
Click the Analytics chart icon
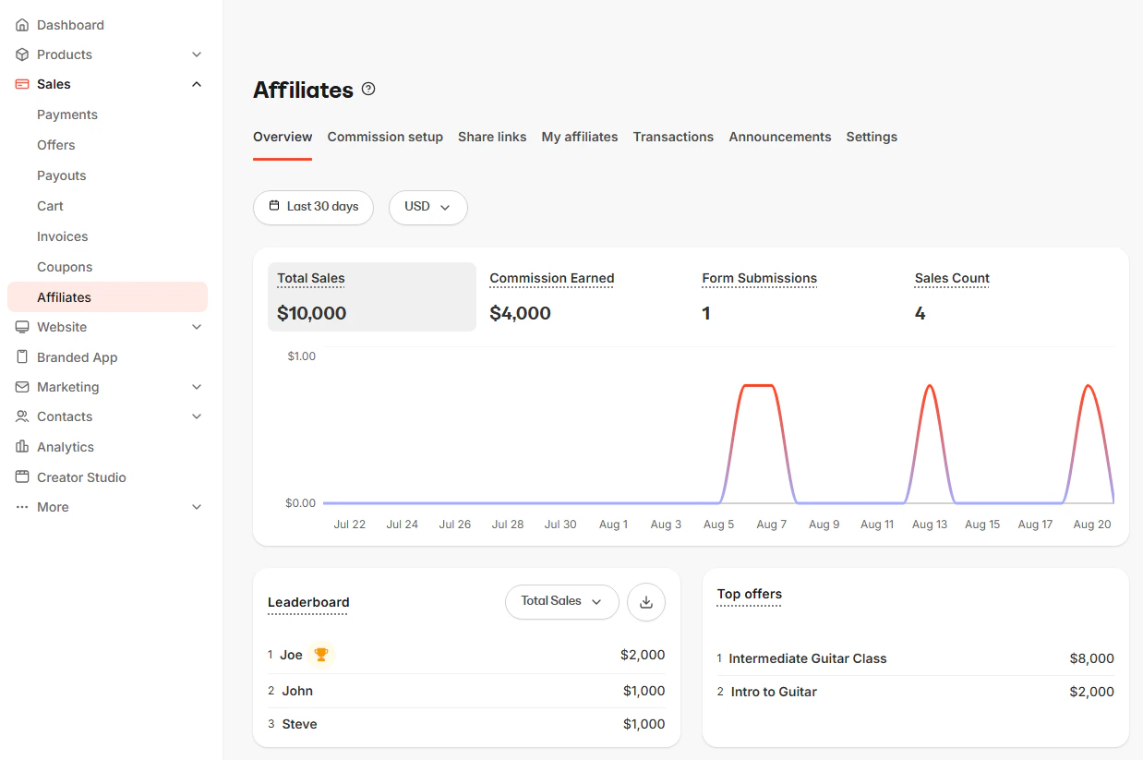coord(21,447)
